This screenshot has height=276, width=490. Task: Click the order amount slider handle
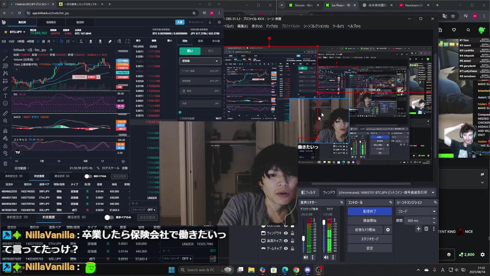pyautogui.click(x=180, y=112)
